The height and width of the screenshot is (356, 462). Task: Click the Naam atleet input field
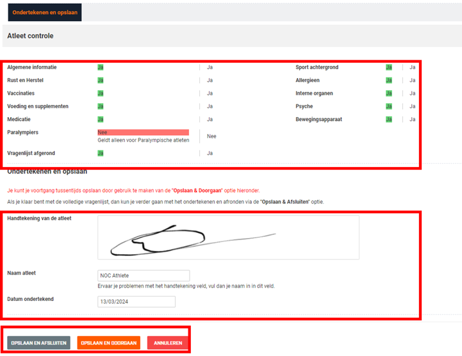point(144,275)
